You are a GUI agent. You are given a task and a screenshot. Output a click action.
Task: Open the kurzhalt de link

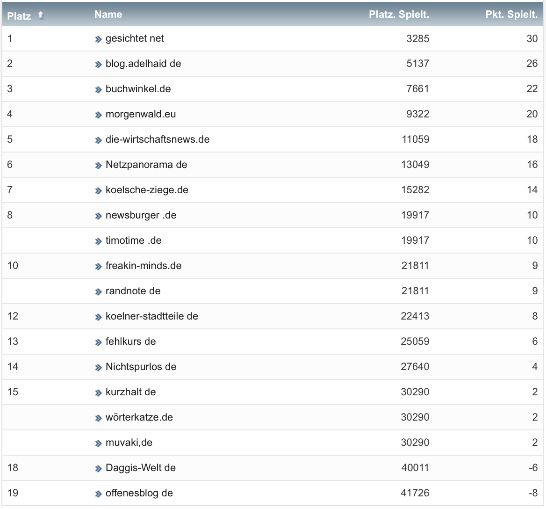click(130, 392)
